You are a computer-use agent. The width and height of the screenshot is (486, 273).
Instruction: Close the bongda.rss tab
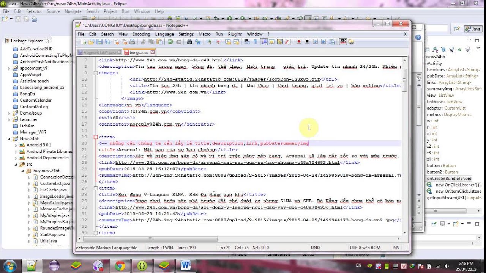pos(152,52)
